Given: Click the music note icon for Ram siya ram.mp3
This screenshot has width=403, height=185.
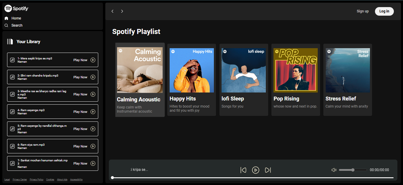Looking at the screenshot, I should pos(12,146).
